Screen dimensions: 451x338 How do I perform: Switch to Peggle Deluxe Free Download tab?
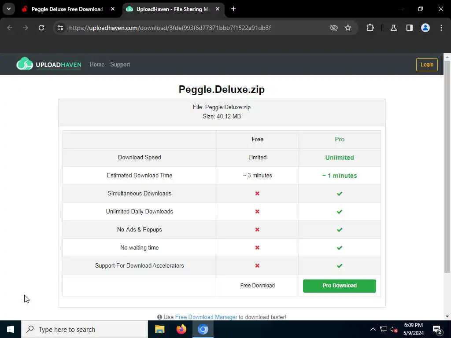67,9
